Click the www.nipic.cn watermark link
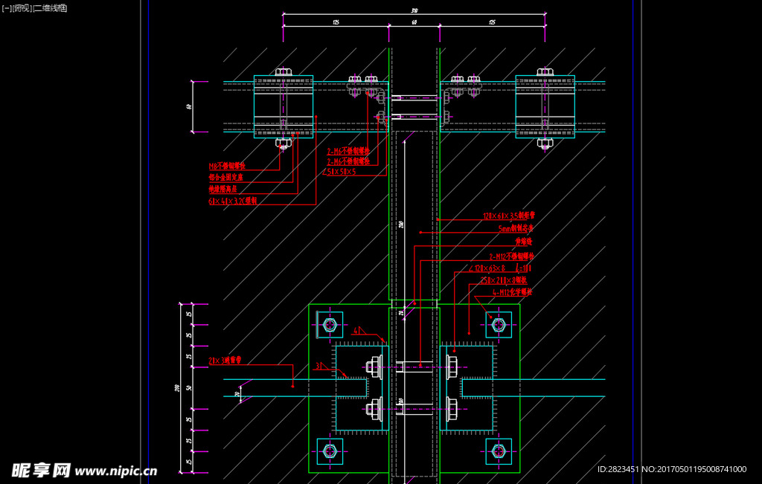 click(116, 471)
